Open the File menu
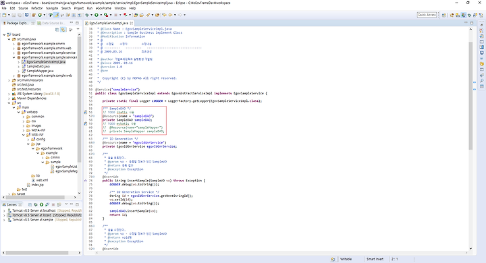This screenshot has height=263, width=486. pos(4,8)
